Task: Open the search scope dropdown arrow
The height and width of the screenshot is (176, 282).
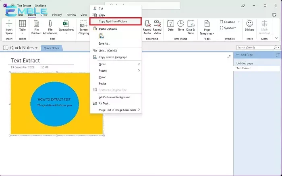Action: click(x=279, y=48)
